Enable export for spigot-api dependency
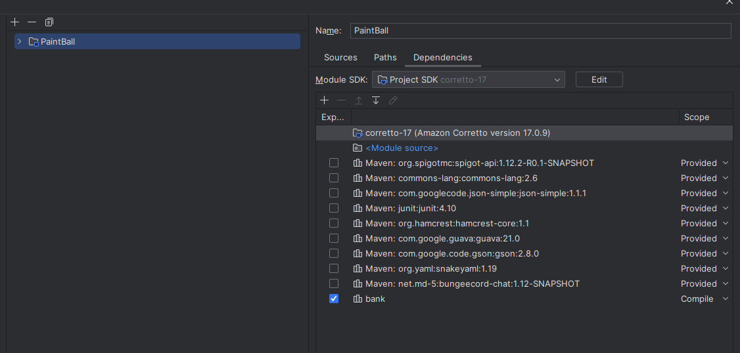Viewport: 740px width, 353px height. point(334,163)
